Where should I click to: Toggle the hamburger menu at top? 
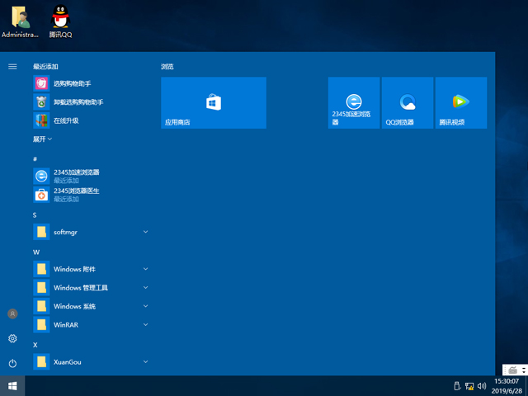tap(12, 66)
